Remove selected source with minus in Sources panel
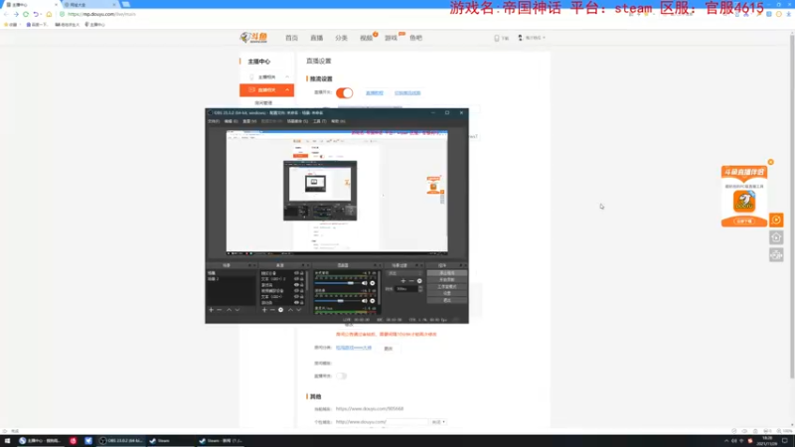Viewport: 795px width, 447px height. click(x=272, y=310)
